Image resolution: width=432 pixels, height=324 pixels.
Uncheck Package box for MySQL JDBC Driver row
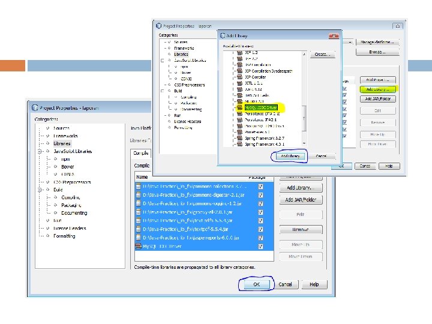coord(260,247)
